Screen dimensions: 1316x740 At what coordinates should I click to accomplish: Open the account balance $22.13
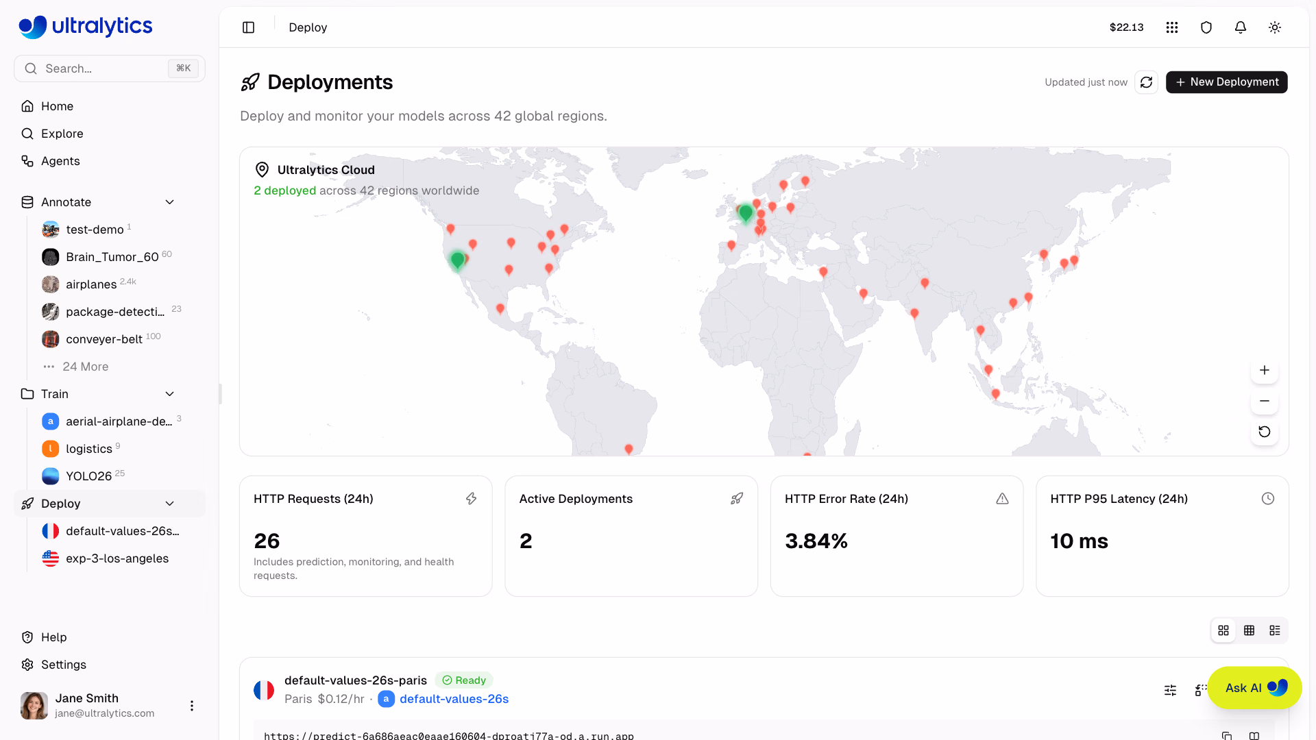pyautogui.click(x=1127, y=27)
